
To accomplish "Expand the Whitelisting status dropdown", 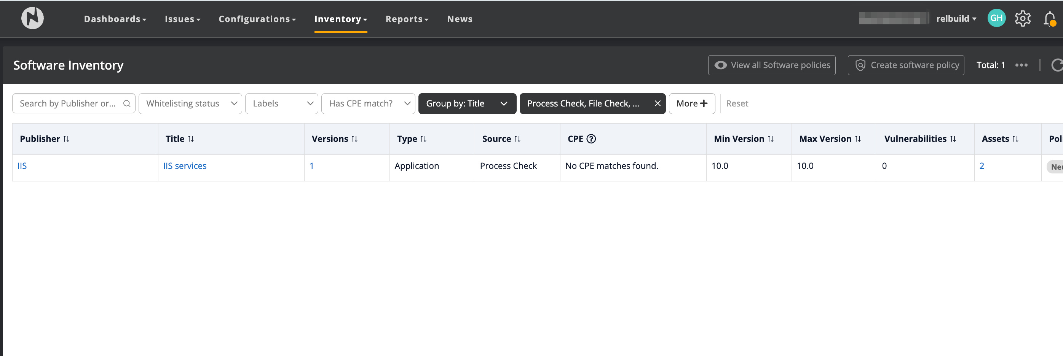I will tap(190, 103).
